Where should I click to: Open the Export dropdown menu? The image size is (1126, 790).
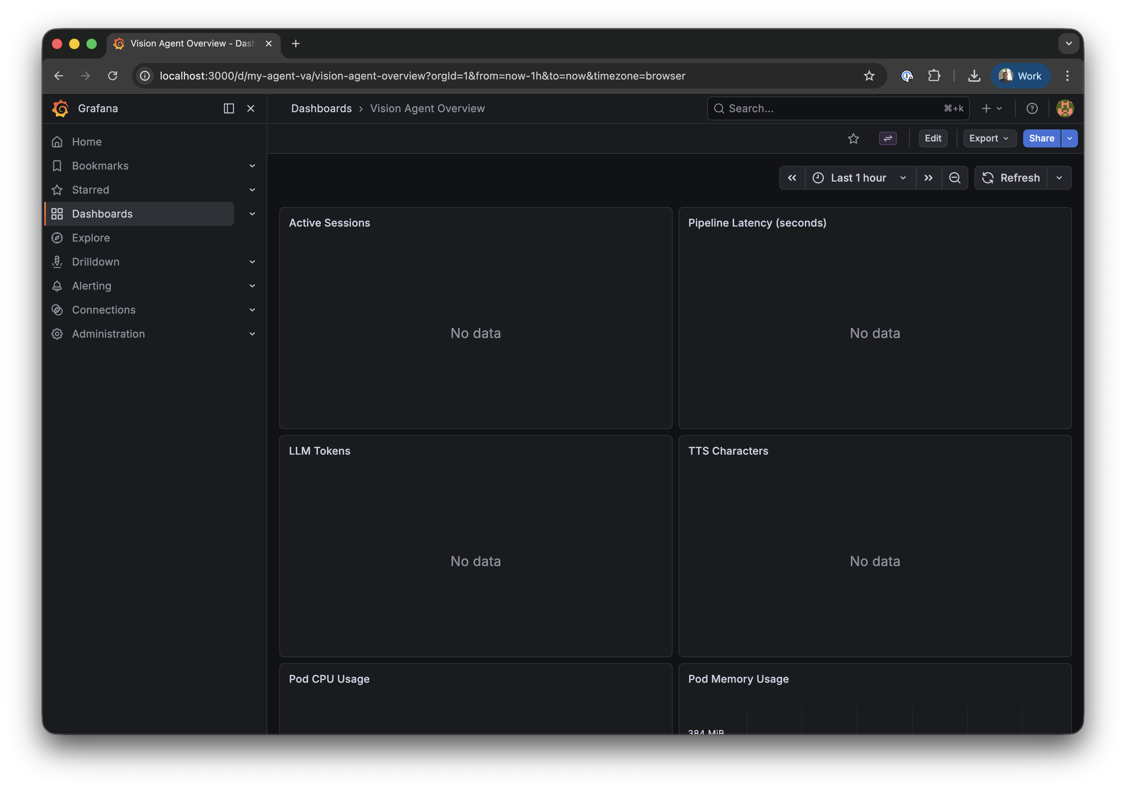989,139
